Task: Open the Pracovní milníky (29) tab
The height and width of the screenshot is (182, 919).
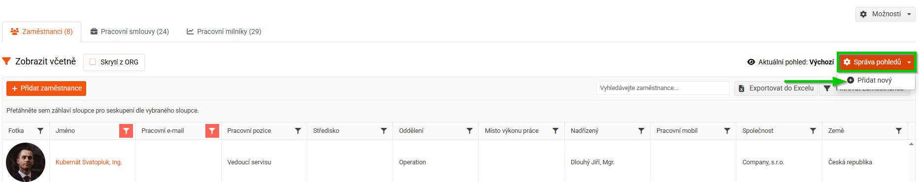Action: (224, 31)
